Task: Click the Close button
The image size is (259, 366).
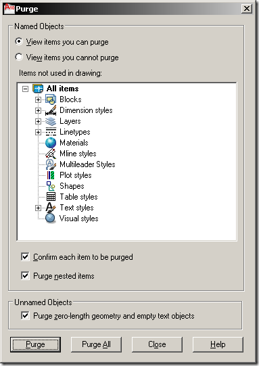Action: click(x=157, y=344)
